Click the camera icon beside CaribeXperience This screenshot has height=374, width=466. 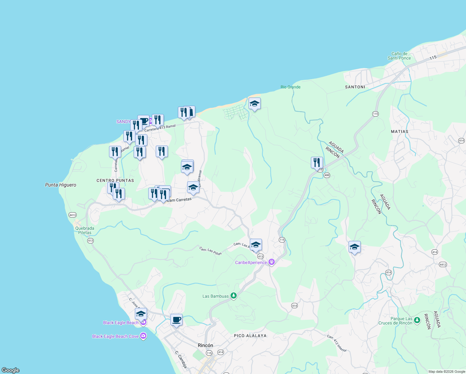click(271, 262)
